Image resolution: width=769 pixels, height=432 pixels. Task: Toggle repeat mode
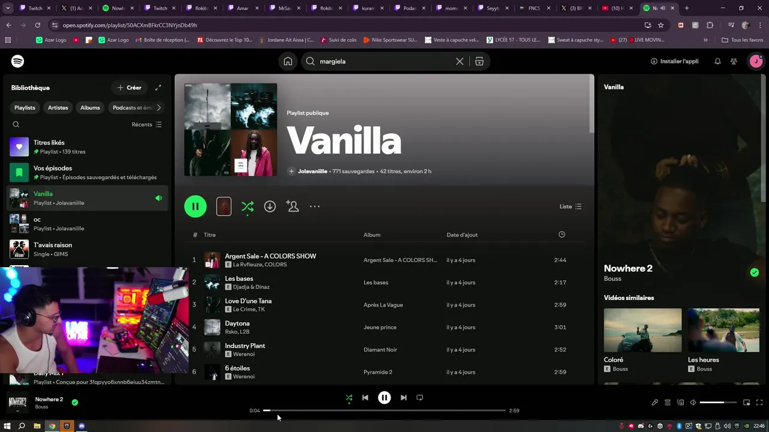(x=420, y=398)
